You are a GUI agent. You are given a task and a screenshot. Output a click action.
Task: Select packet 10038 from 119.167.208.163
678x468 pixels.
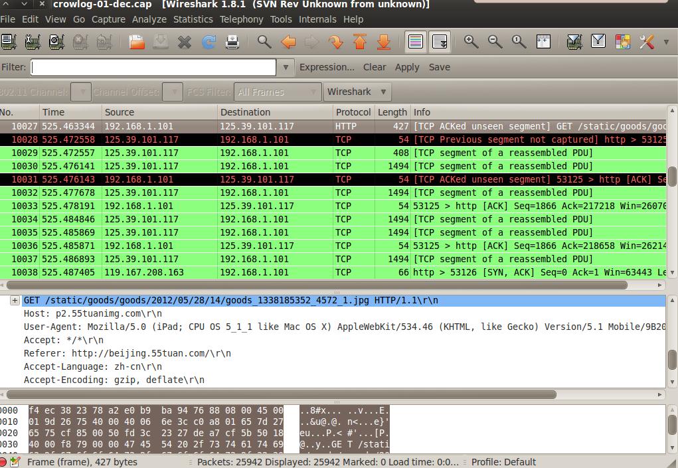[333, 272]
